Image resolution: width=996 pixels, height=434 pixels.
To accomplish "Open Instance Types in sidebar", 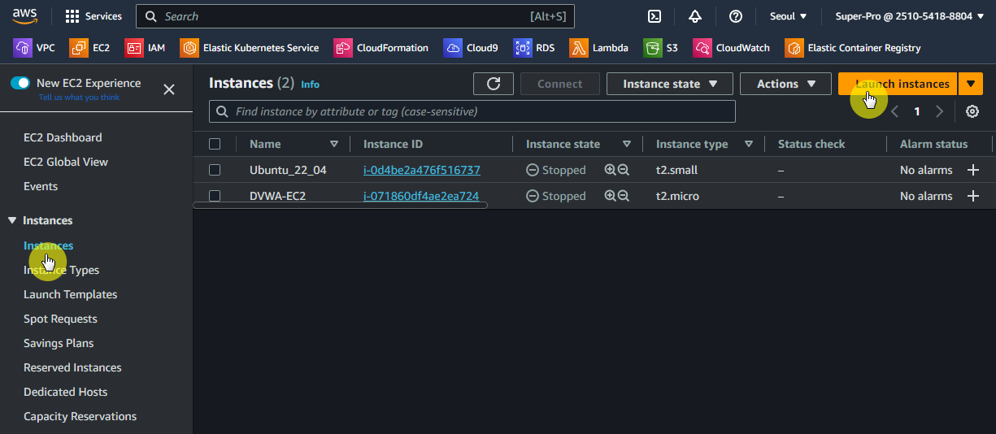I will [61, 270].
